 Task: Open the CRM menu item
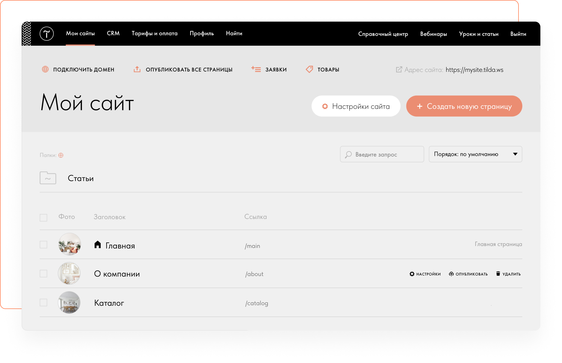coord(113,33)
